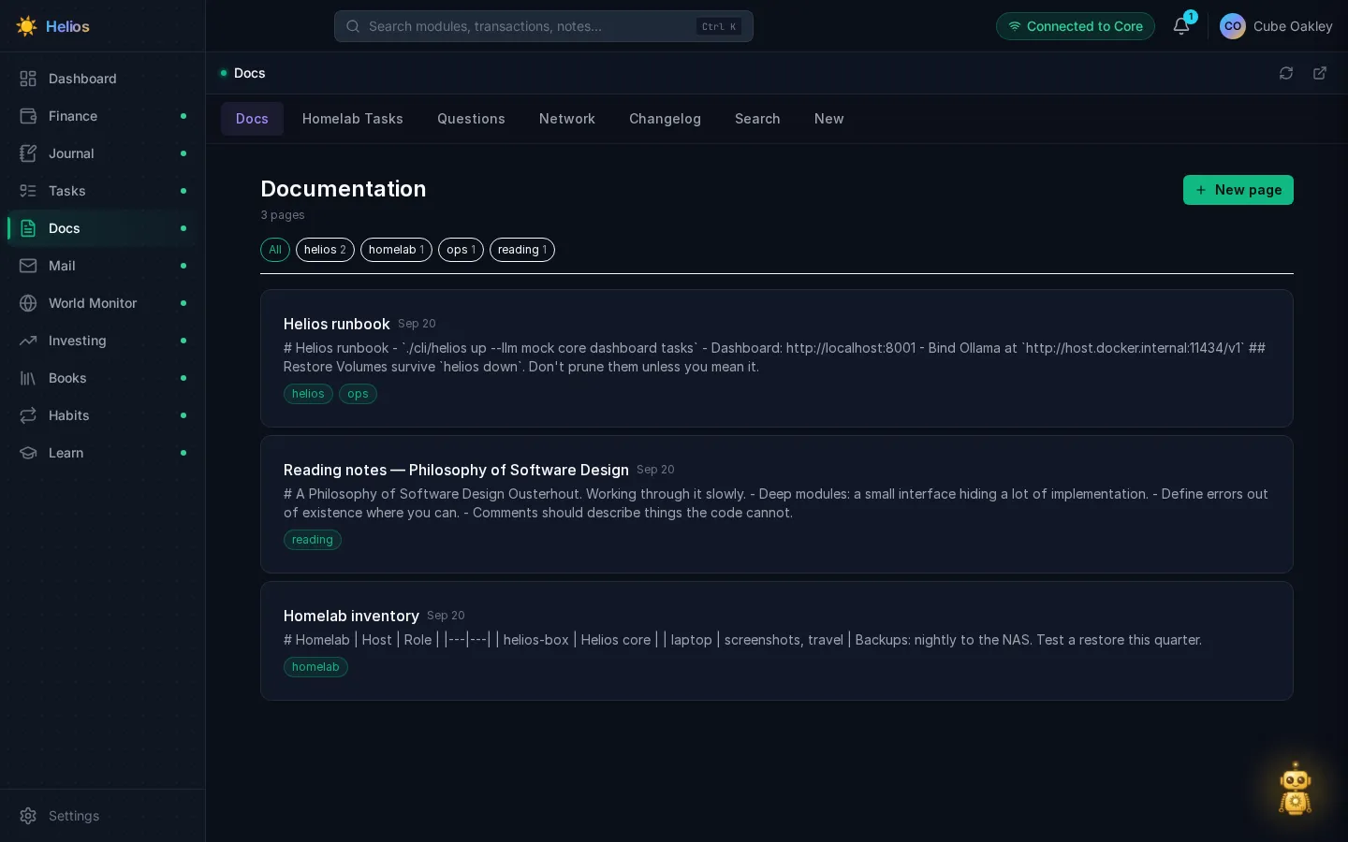Open the Learn graduation cap icon

[x=28, y=453]
